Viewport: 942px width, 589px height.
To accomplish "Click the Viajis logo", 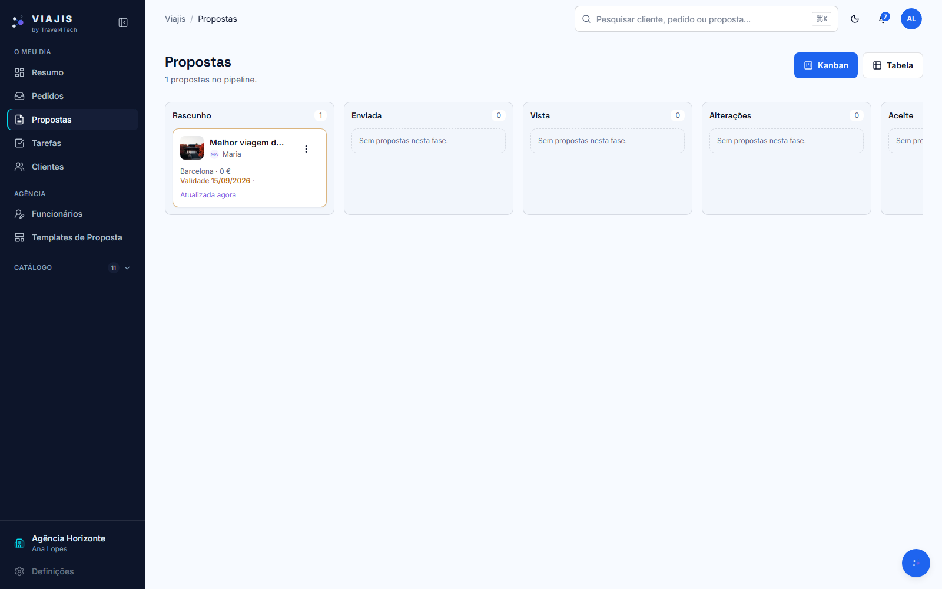I will click(45, 23).
